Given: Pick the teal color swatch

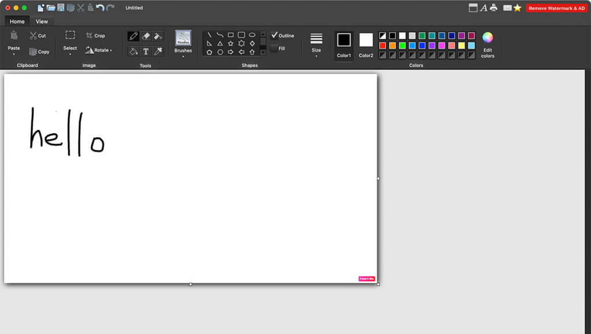Looking at the screenshot, I should point(432,36).
